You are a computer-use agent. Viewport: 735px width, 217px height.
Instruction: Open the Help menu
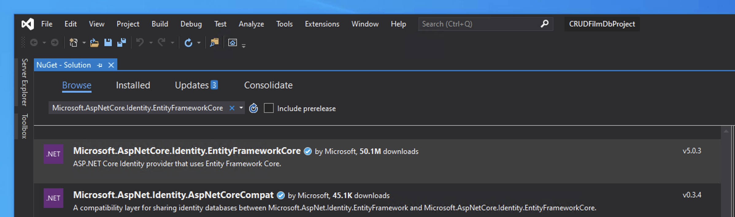pos(398,24)
